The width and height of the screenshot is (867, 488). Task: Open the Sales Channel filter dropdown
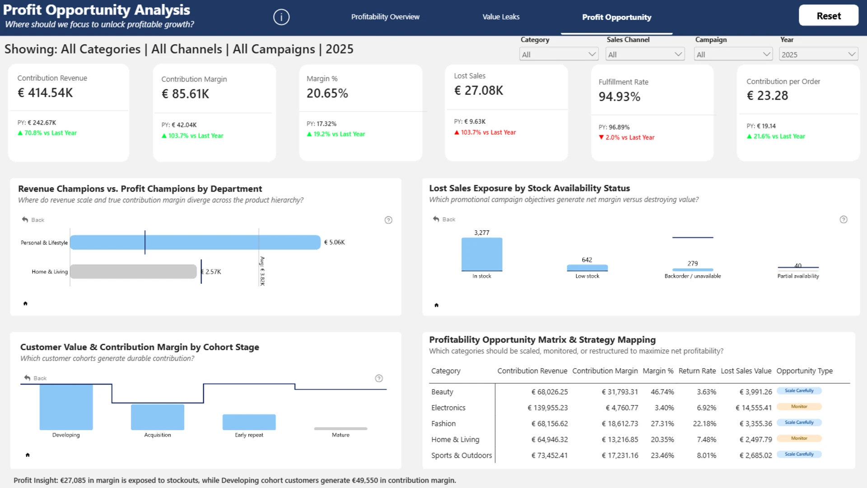tap(645, 54)
